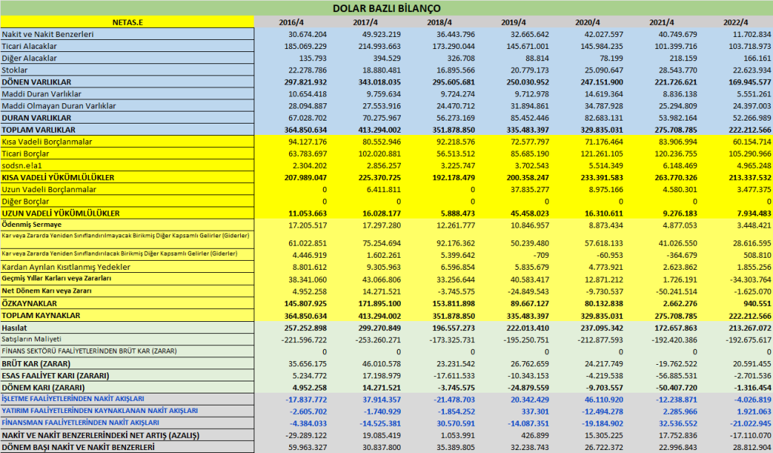Select financing cash flow value 30.570.591
773x453 pixels.
click(x=455, y=424)
